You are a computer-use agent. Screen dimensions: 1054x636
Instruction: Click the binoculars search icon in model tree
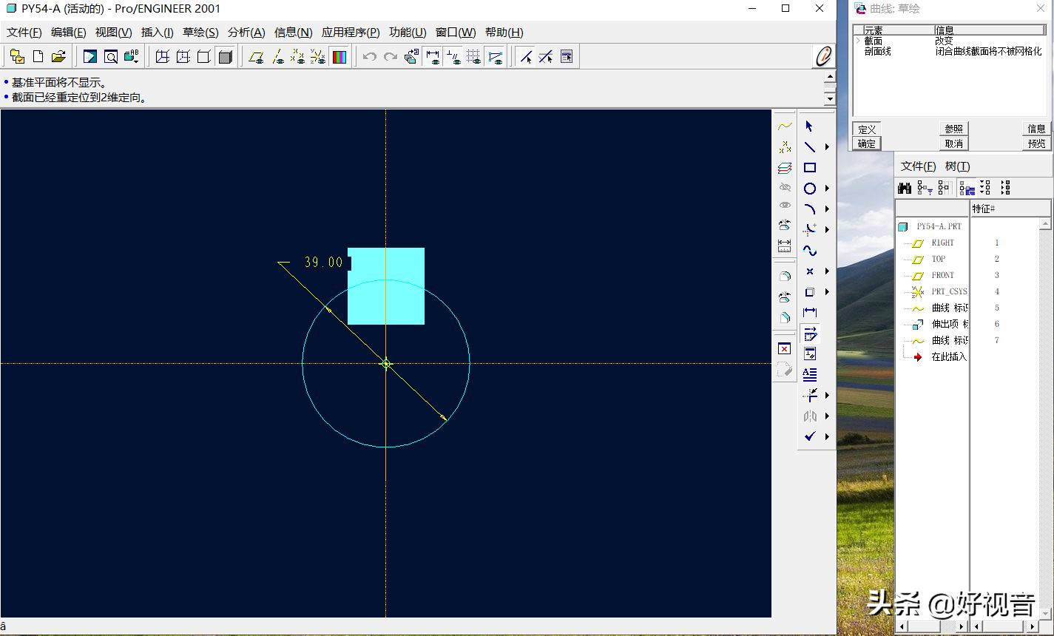pyautogui.click(x=905, y=188)
